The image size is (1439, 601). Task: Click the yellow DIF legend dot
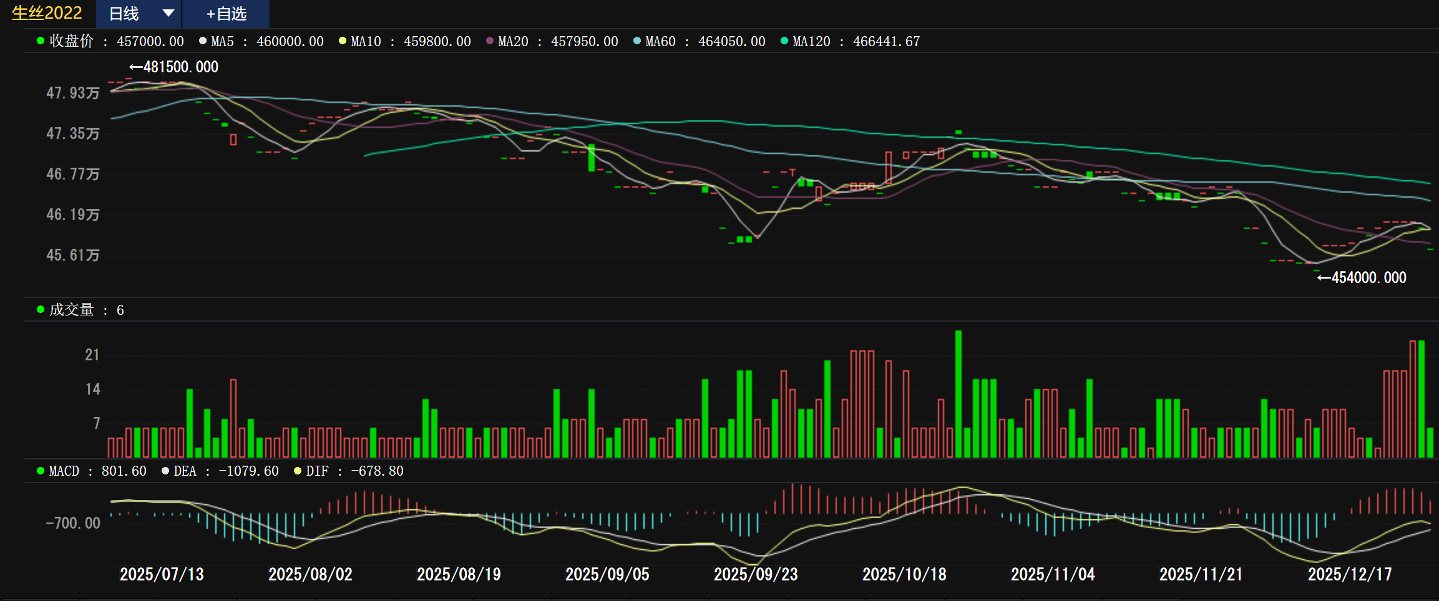(x=298, y=471)
